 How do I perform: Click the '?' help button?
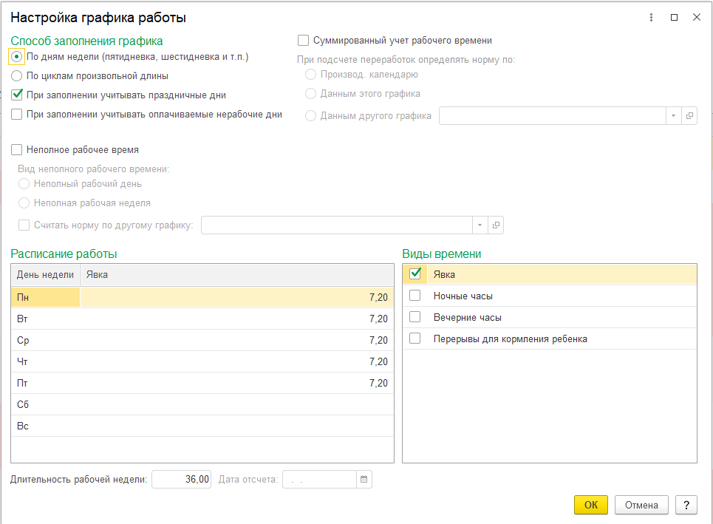click(686, 505)
